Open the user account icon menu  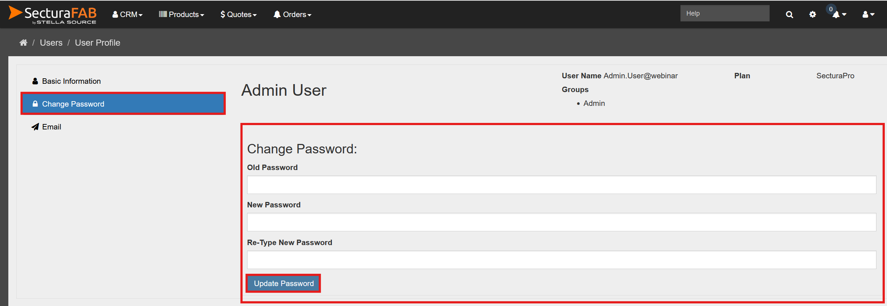pos(868,15)
